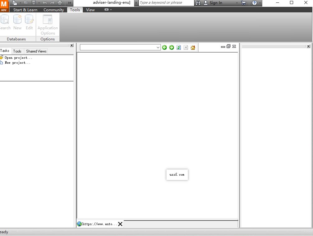The image size is (313, 236).
Task: Click the green browser forward arrow
Action: (171, 48)
